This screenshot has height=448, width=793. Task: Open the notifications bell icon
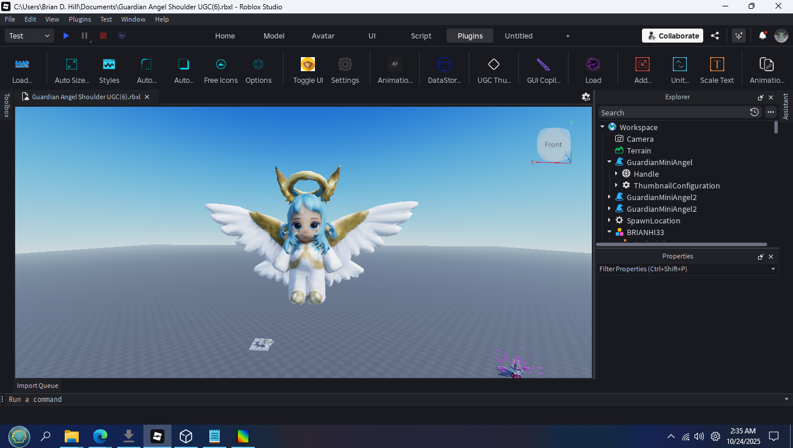pyautogui.click(x=762, y=36)
